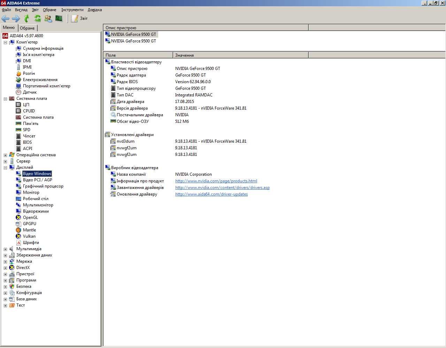Click the green Up arrow toolbar icon
This screenshot has height=348, width=446.
click(x=26, y=18)
